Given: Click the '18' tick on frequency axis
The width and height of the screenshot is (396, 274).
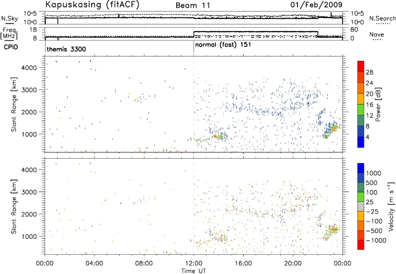Looking at the screenshot, I should coord(33,30).
